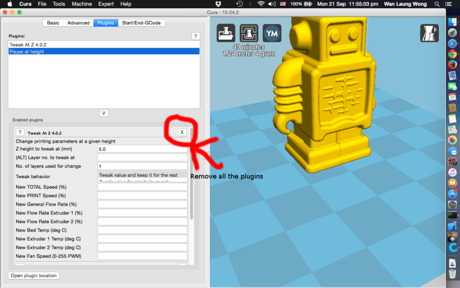Click the Save toolpath print icon
Image resolution: width=460 pixels, height=288 pixels.
coord(248,33)
